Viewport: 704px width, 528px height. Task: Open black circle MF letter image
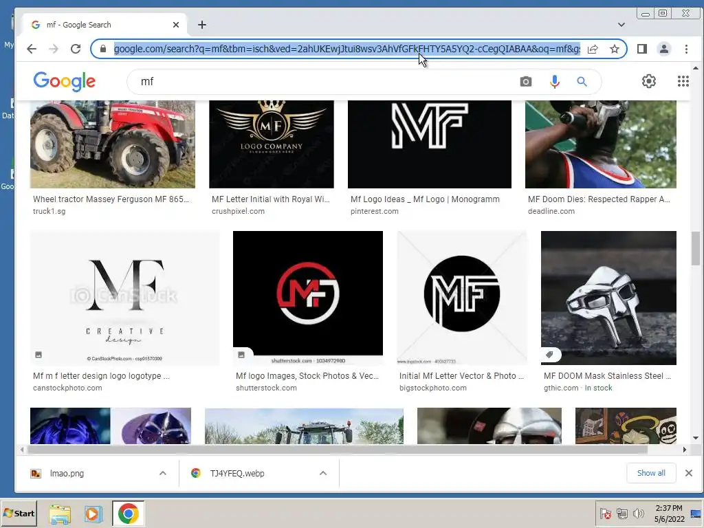coord(462,298)
